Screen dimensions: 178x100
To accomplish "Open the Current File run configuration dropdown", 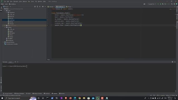I will tap(152, 4).
